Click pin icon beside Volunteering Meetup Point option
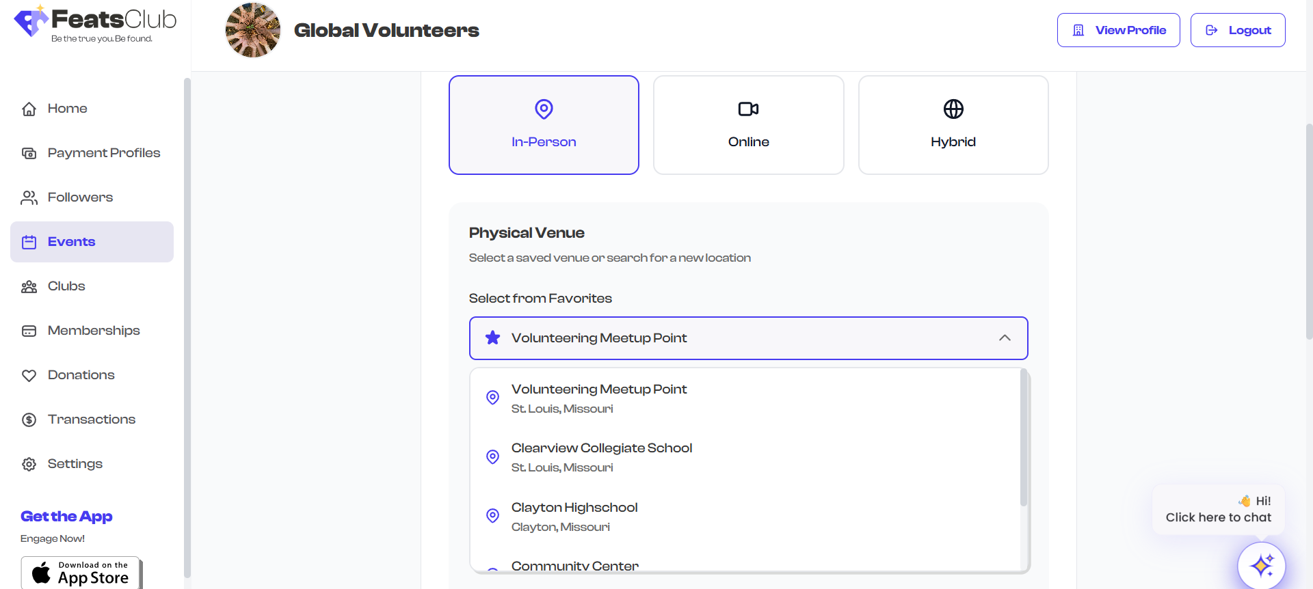1313x589 pixels. coord(492,397)
